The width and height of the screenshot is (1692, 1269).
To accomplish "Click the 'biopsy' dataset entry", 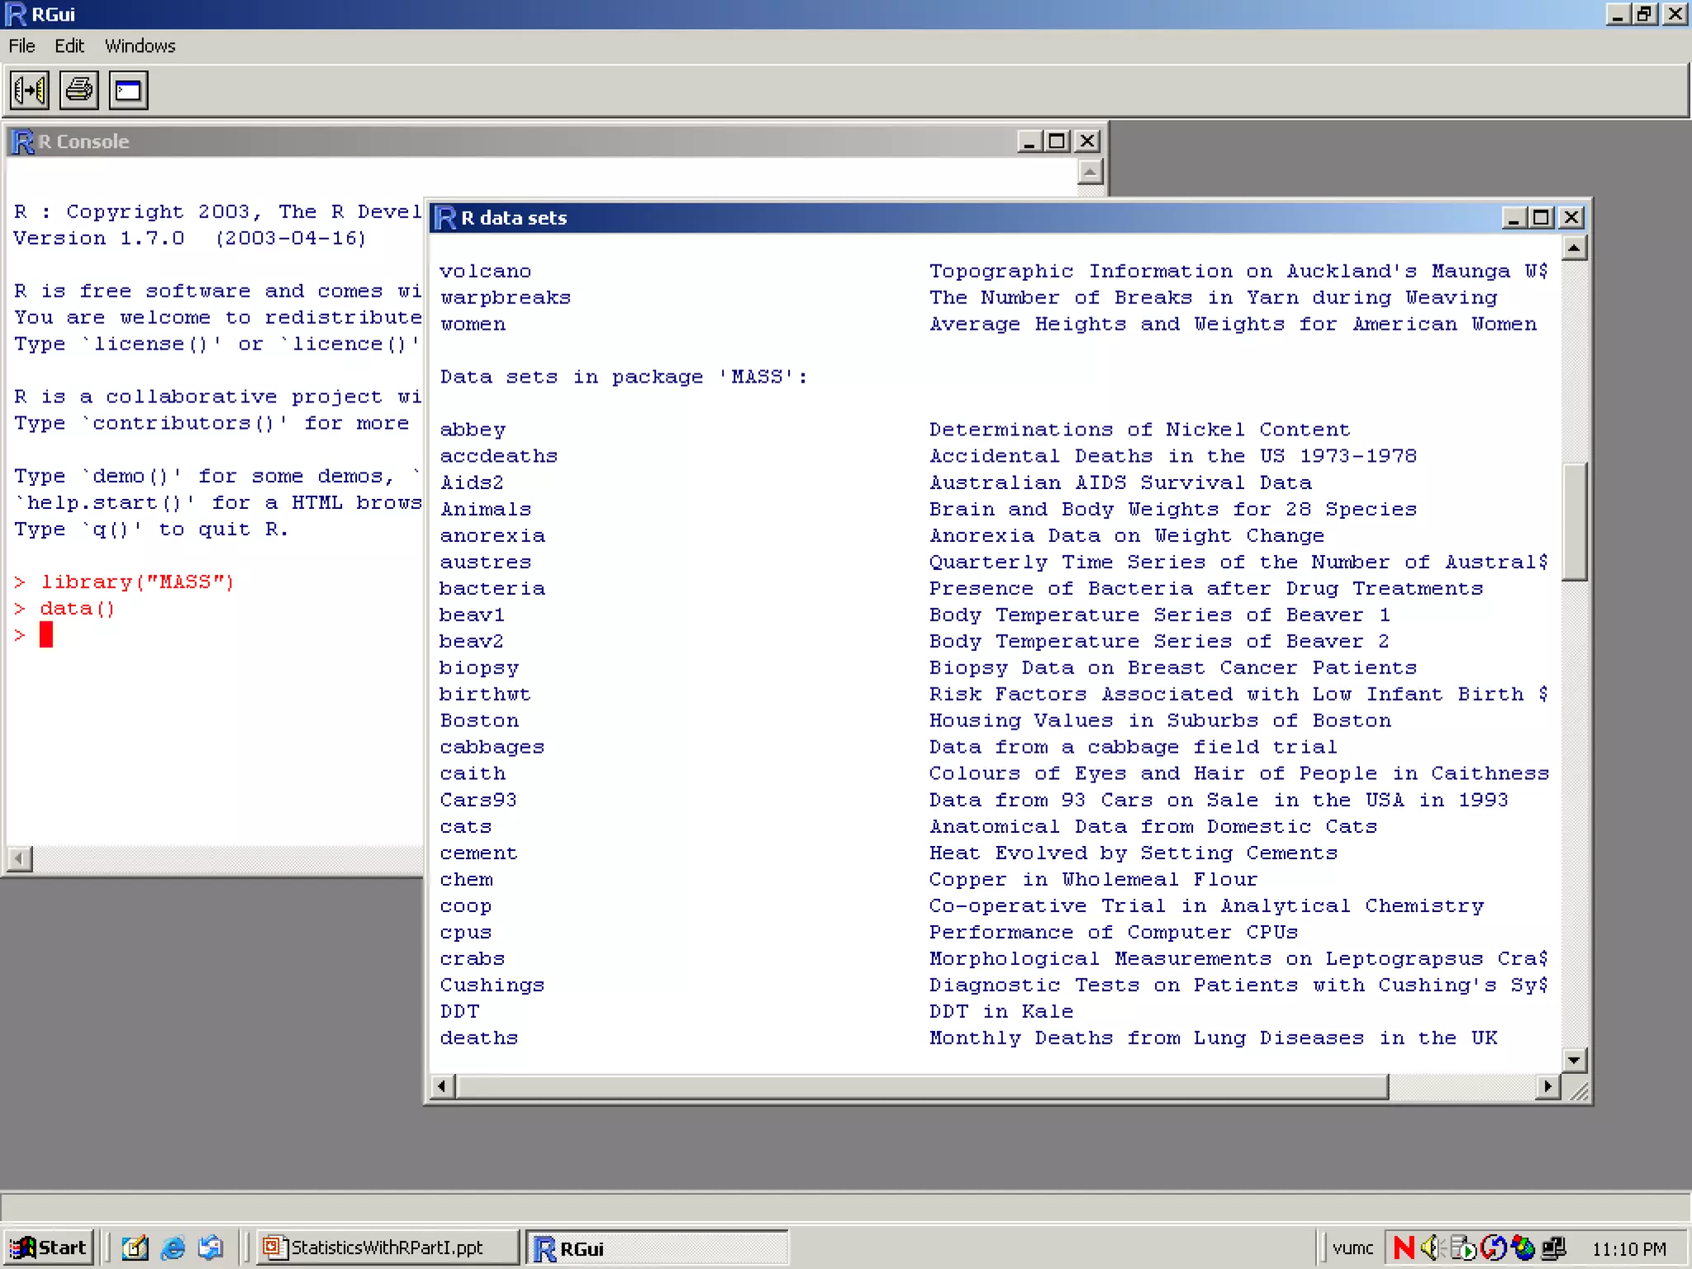I will point(479,668).
